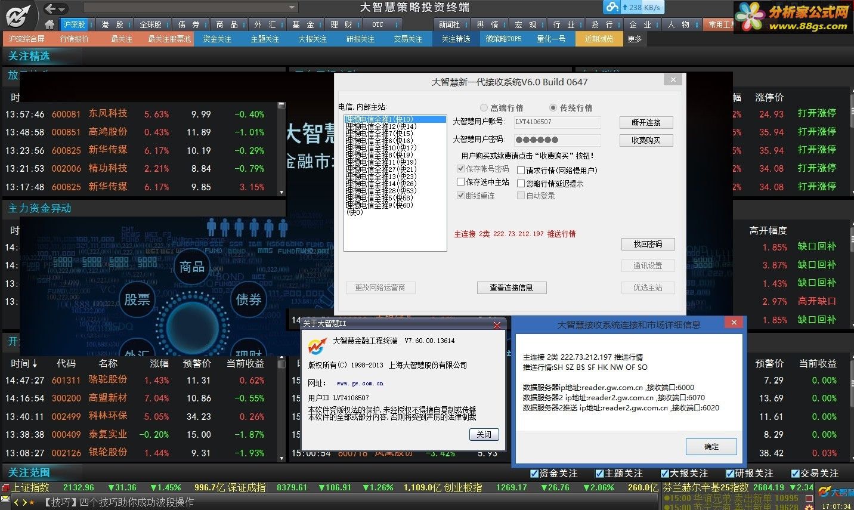Click the Dazhihui logo icon at top-left

[18, 15]
